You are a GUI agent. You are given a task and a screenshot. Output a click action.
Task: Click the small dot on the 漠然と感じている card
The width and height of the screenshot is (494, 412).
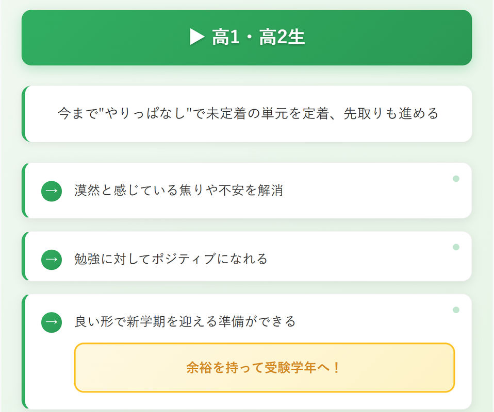click(x=456, y=179)
